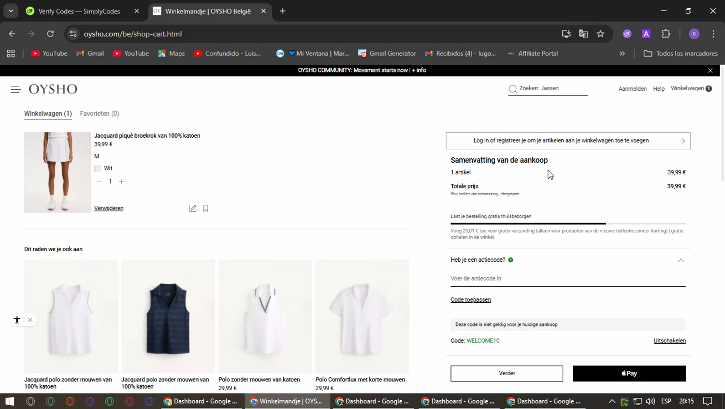Viewport: 725px width, 409px height.
Task: Click the green info icon beside actiecode
Action: [511, 260]
